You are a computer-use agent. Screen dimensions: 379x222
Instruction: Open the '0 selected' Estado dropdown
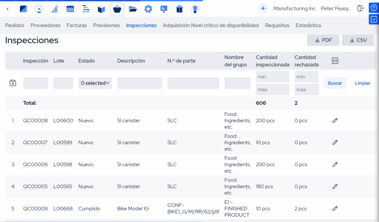click(95, 83)
